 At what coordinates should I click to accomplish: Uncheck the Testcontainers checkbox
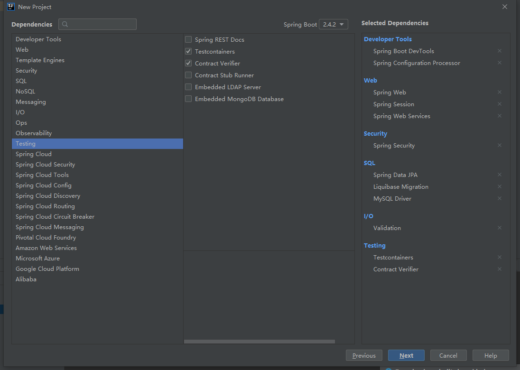point(188,51)
